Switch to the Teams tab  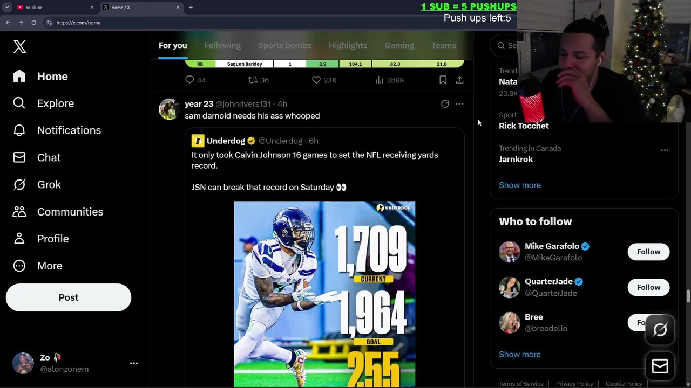444,45
